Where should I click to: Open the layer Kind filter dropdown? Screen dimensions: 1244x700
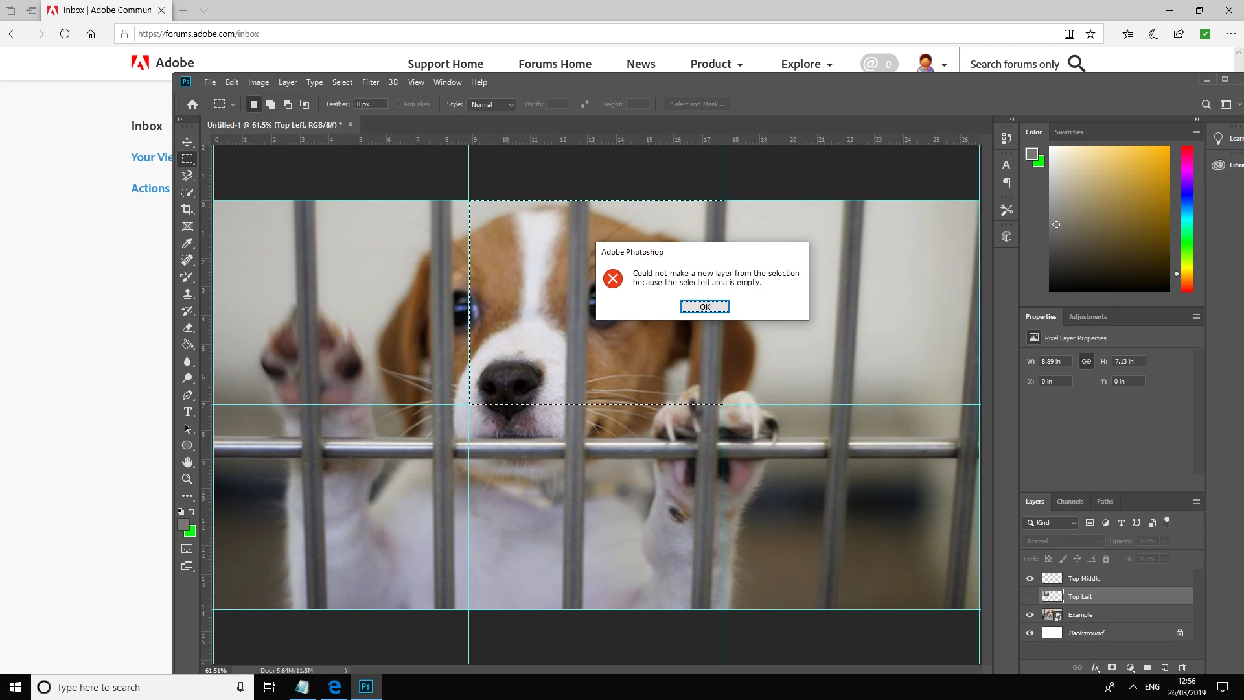(1050, 522)
